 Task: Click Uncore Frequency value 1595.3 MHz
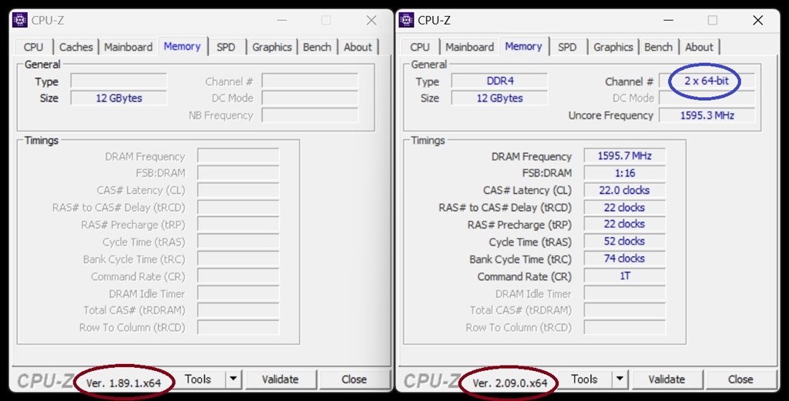click(x=707, y=115)
